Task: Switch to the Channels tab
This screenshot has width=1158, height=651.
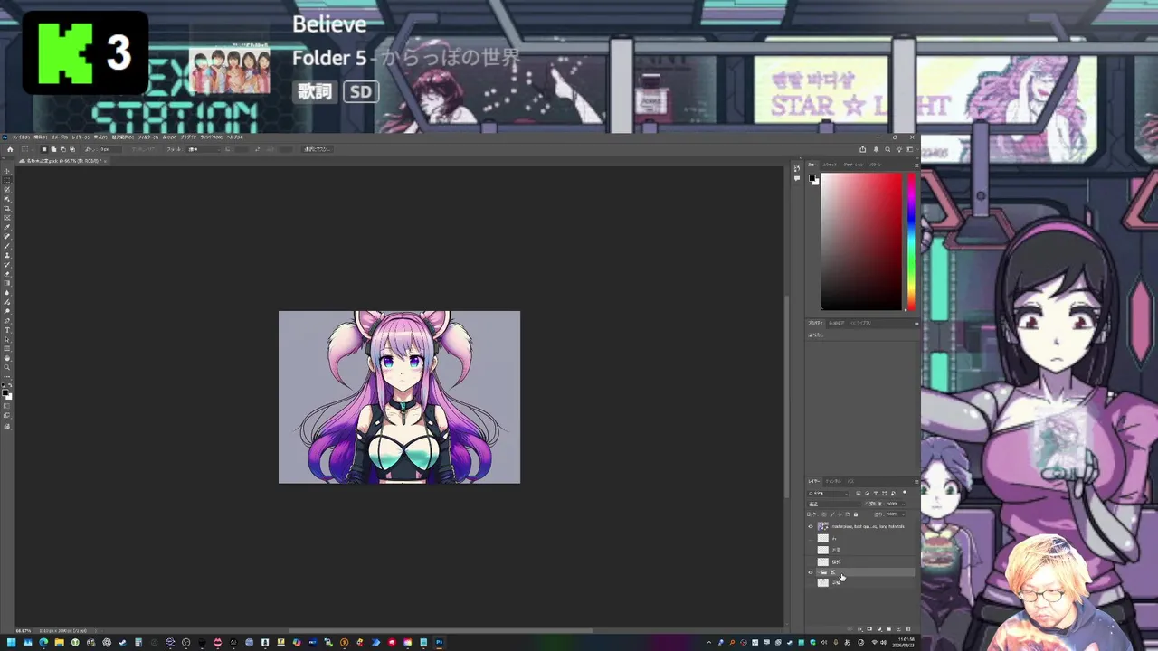Action: [x=832, y=481]
